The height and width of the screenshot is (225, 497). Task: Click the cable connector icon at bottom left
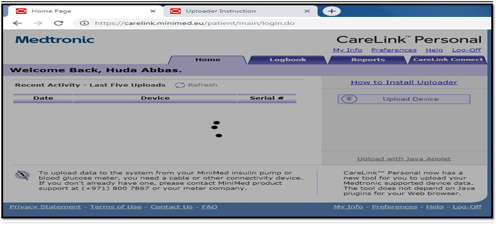pyautogui.click(x=22, y=176)
